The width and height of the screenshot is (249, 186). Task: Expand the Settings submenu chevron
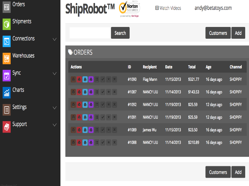[x=54, y=107]
